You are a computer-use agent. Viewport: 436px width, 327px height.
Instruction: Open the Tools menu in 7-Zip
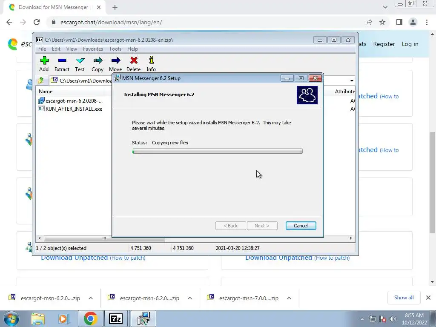click(x=115, y=49)
